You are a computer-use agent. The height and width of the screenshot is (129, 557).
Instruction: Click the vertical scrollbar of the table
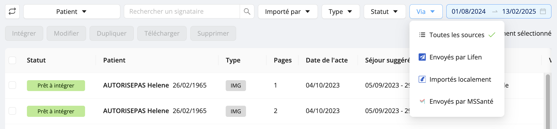coord(548,101)
